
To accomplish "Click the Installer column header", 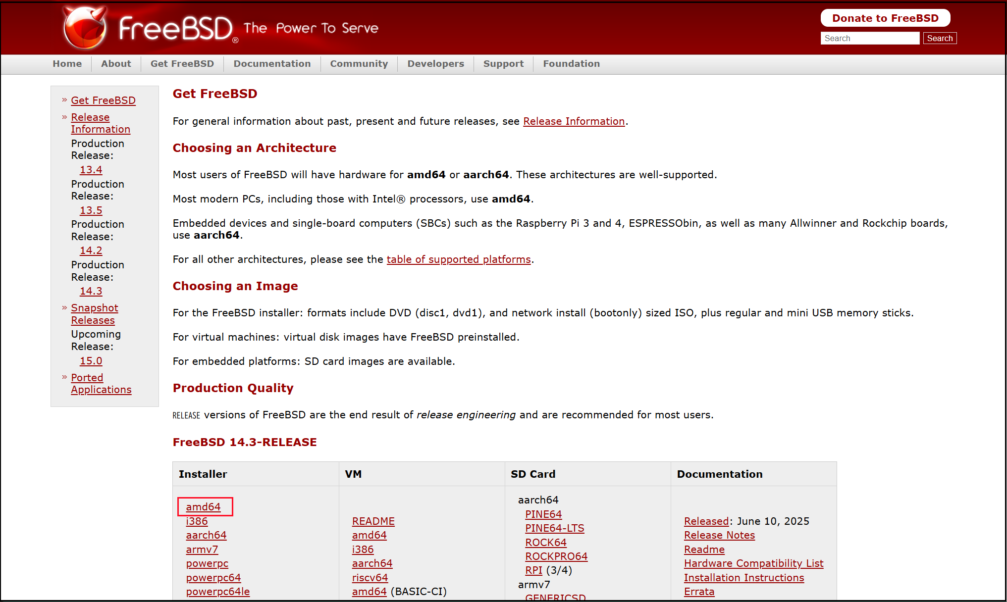I will [203, 474].
